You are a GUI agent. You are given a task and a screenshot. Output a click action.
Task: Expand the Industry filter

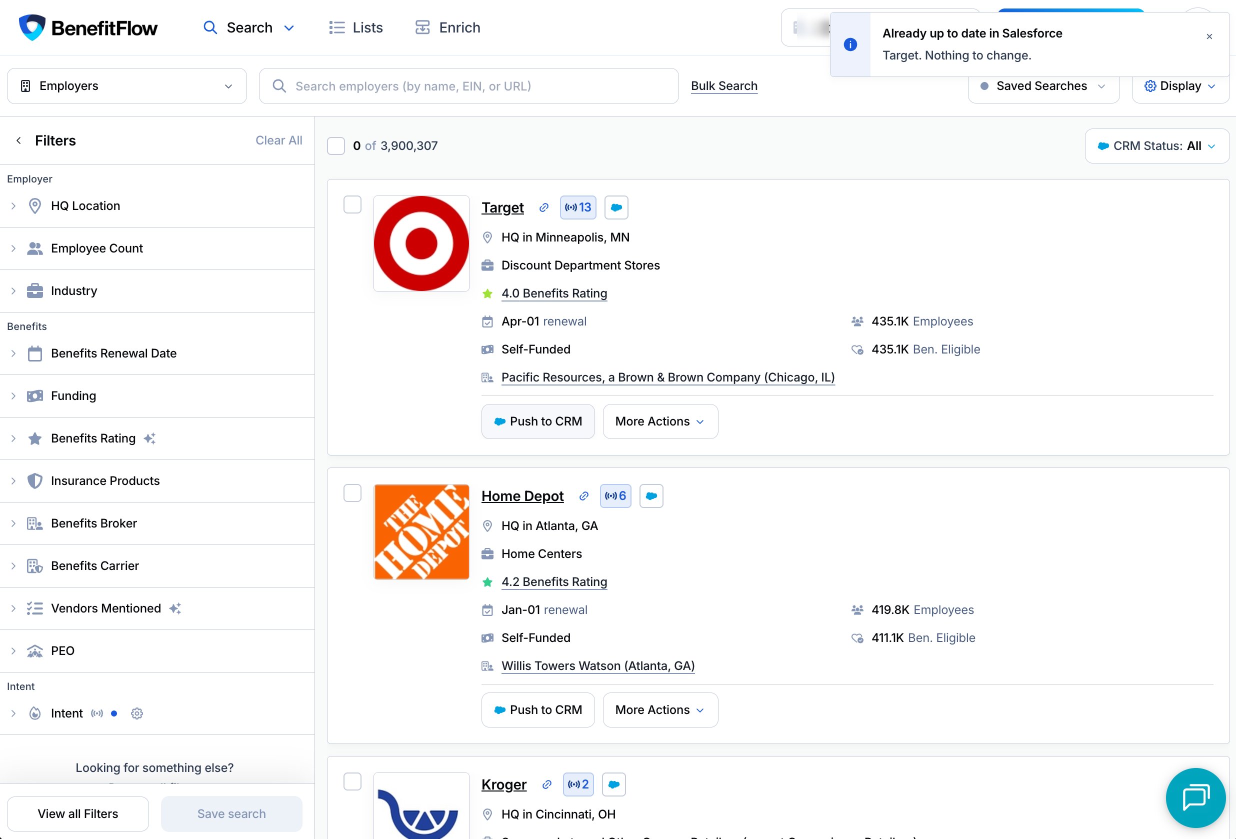pos(157,291)
